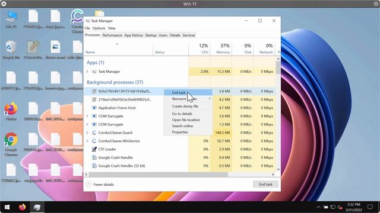The width and height of the screenshot is (380, 213).
Task: Open the Services tab
Action: tap(189, 35)
